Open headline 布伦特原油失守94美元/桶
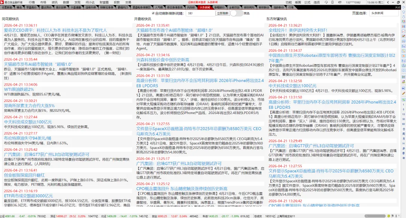The height and width of the screenshot is (218, 406). (x=27, y=138)
